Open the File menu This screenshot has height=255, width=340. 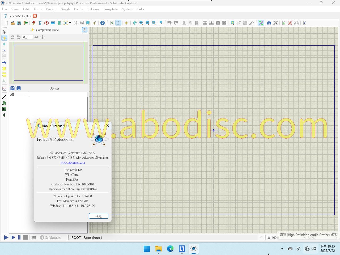coord(5,9)
